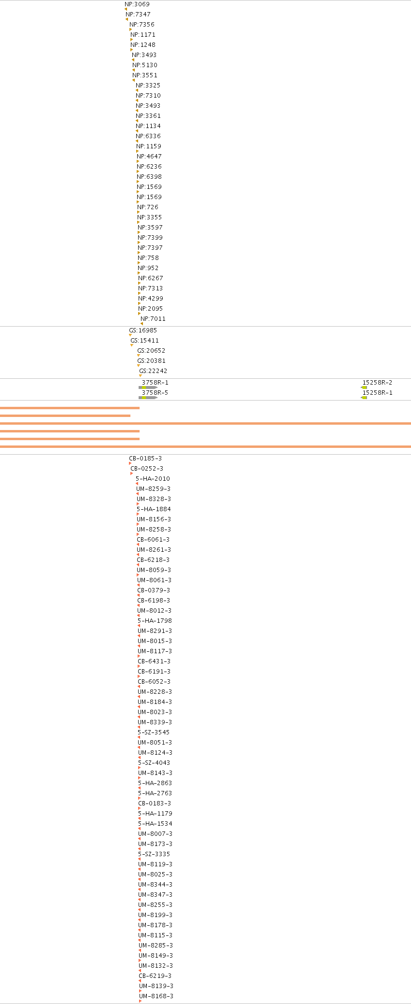This screenshot has height=1004, width=411.
Task: Open the GS:20381 entry
Action: pos(151,361)
